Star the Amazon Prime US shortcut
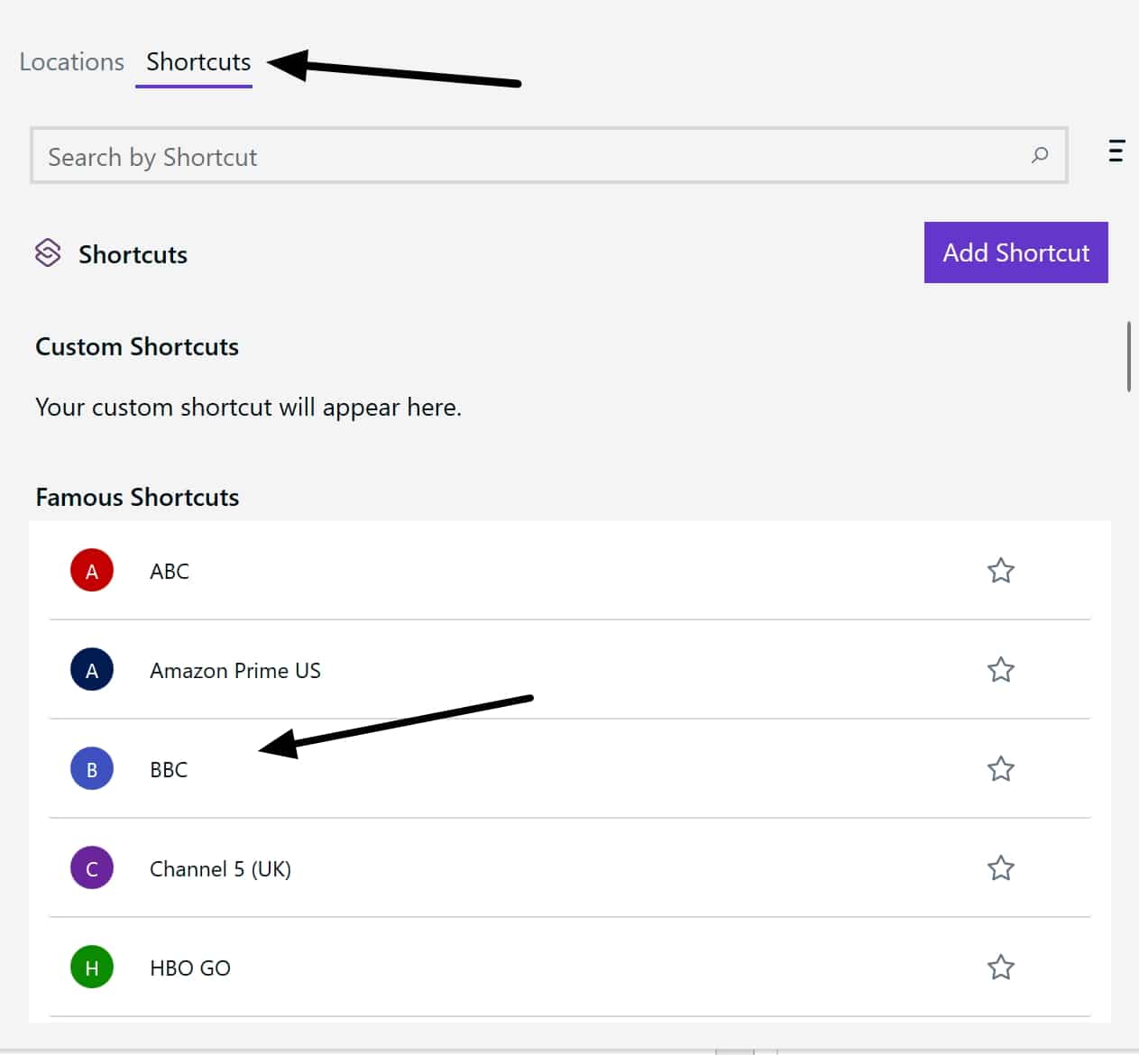1139x1055 pixels. tap(1000, 670)
